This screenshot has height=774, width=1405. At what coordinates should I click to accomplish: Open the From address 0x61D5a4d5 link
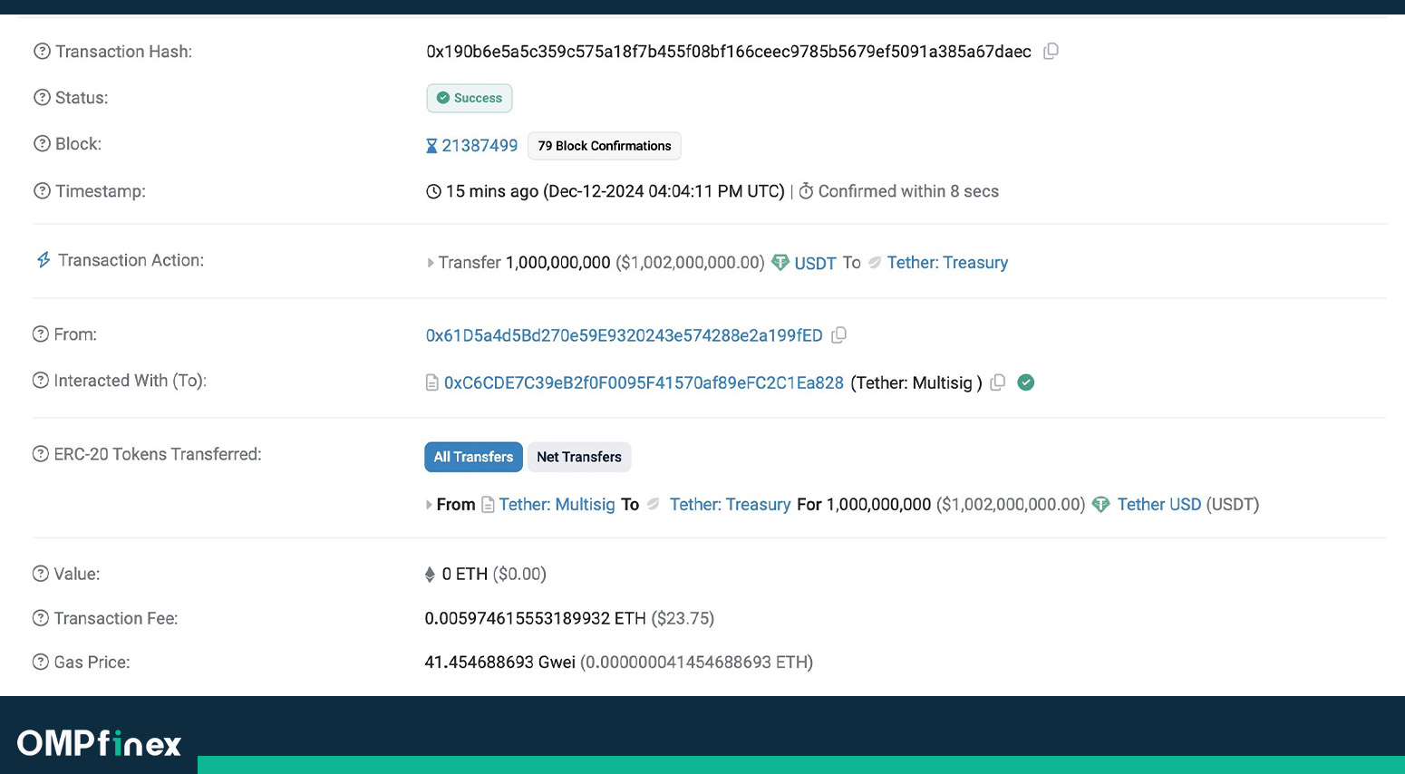point(625,335)
